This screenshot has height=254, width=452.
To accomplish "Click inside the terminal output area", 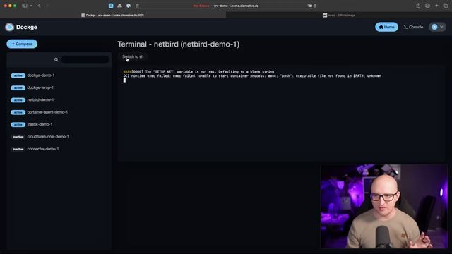I will point(281,113).
